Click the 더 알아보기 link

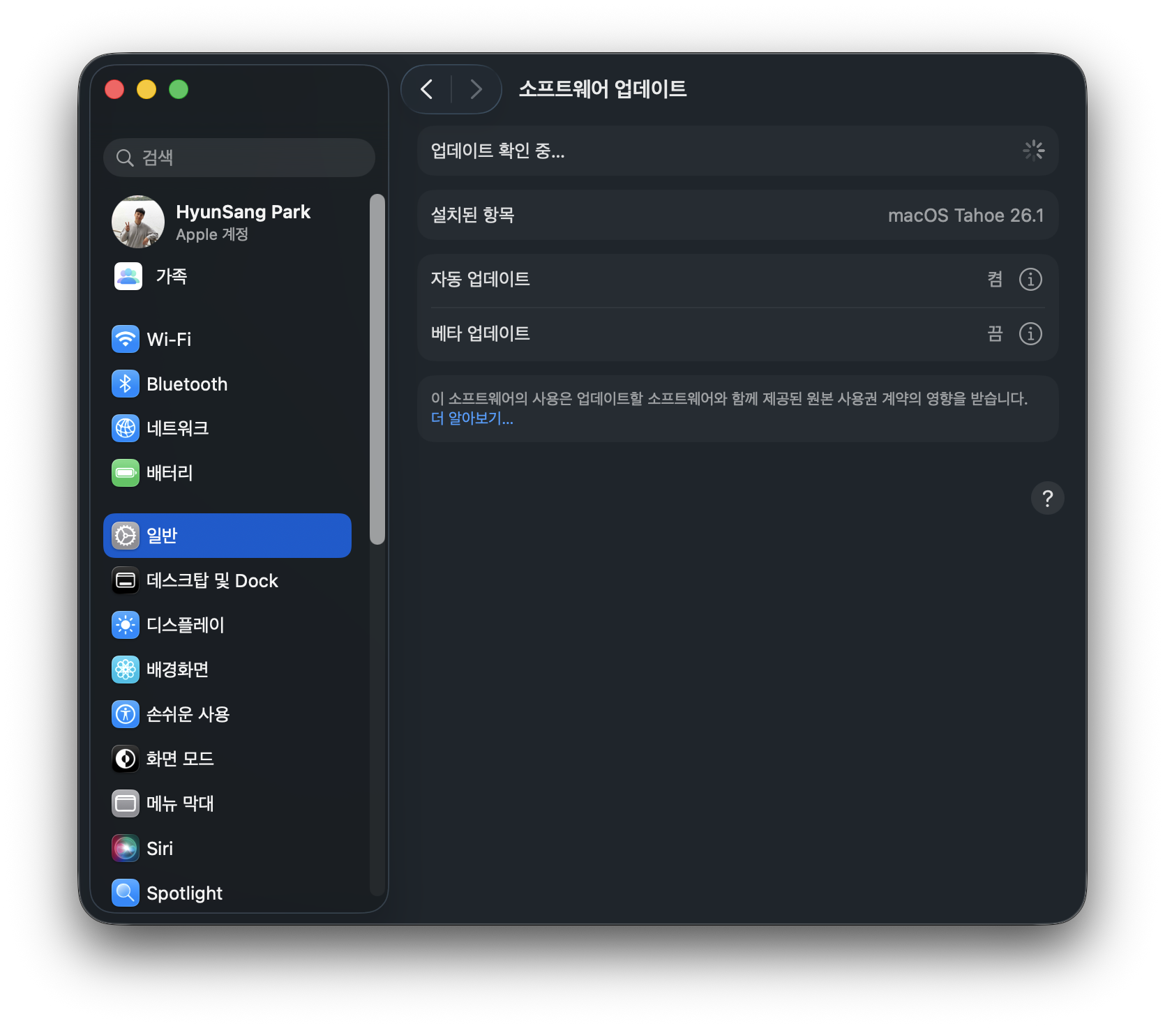click(x=472, y=419)
